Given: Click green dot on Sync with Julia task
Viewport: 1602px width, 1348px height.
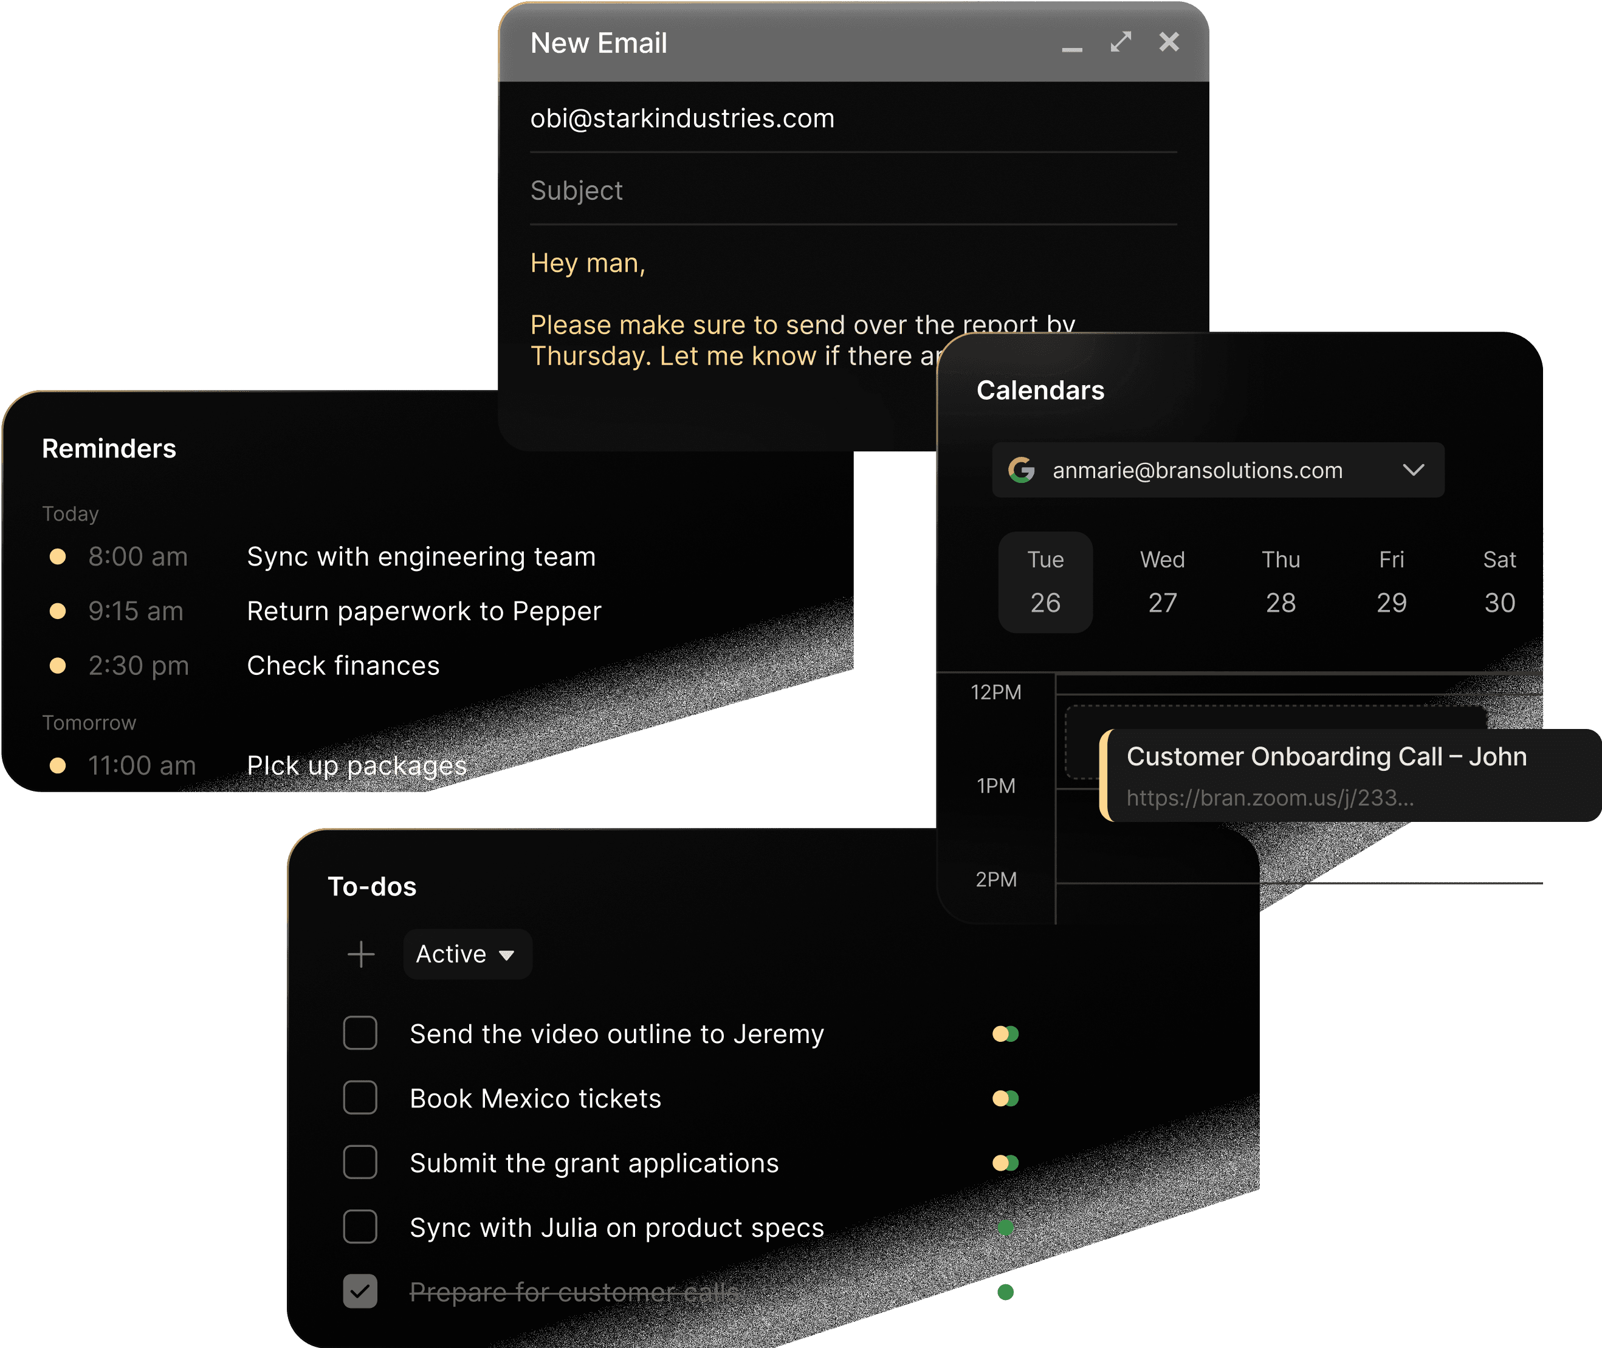Looking at the screenshot, I should tap(1005, 1227).
